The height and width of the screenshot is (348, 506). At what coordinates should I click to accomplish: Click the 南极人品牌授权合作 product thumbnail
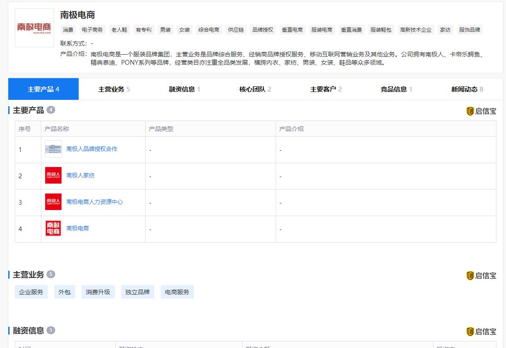tap(53, 149)
